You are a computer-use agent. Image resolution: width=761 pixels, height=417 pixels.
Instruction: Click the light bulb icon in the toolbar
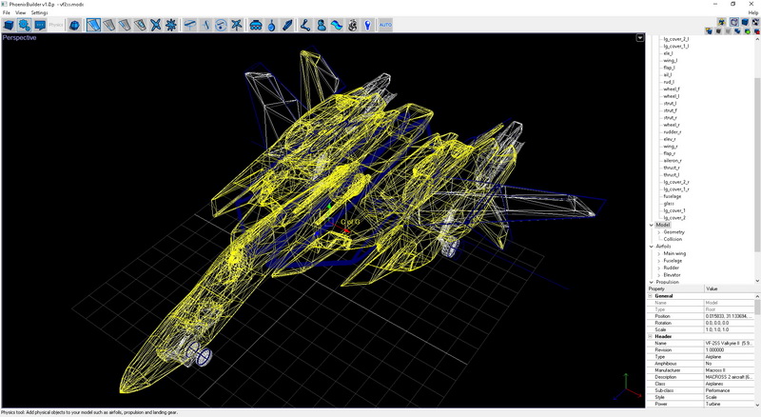tap(367, 25)
